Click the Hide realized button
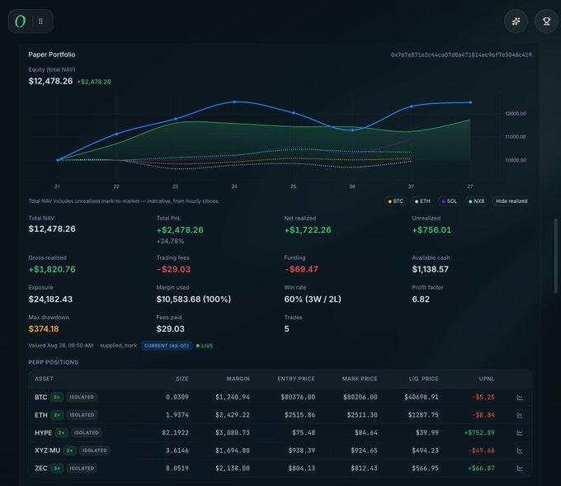This screenshot has height=486, width=561. pos(511,201)
